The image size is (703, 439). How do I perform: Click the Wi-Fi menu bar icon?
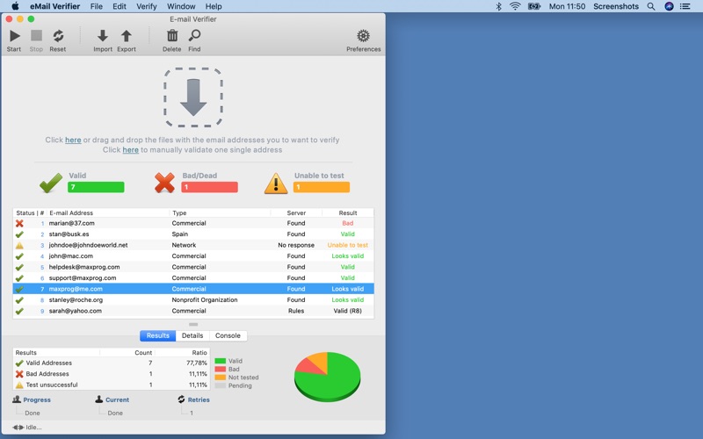[x=515, y=6]
